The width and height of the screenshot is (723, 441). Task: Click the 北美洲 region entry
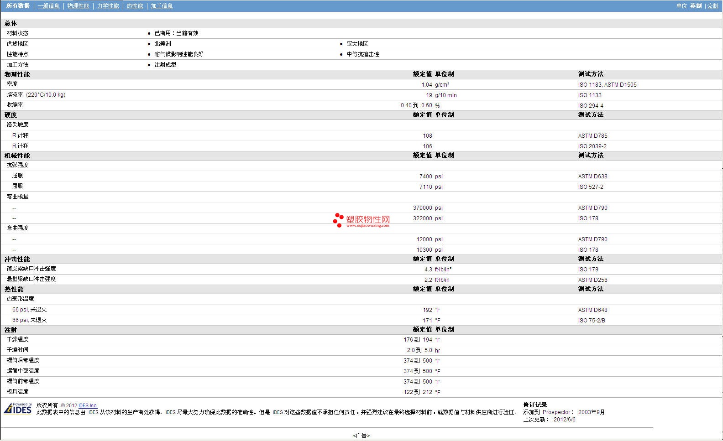point(162,44)
